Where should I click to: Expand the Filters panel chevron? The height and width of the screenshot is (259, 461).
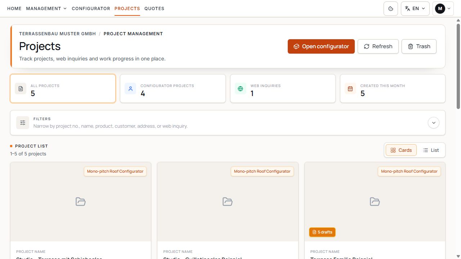click(x=434, y=123)
